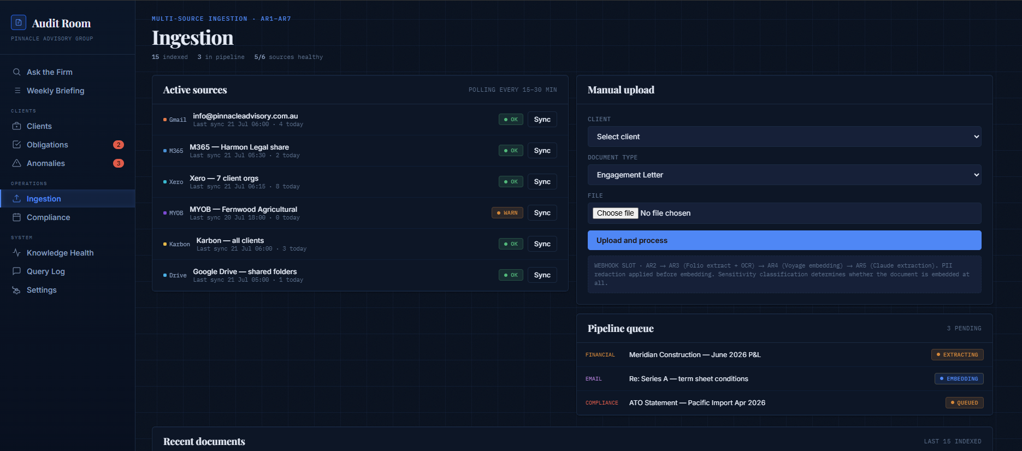
Task: Click the Compliance calendar icon
Action: coord(17,217)
